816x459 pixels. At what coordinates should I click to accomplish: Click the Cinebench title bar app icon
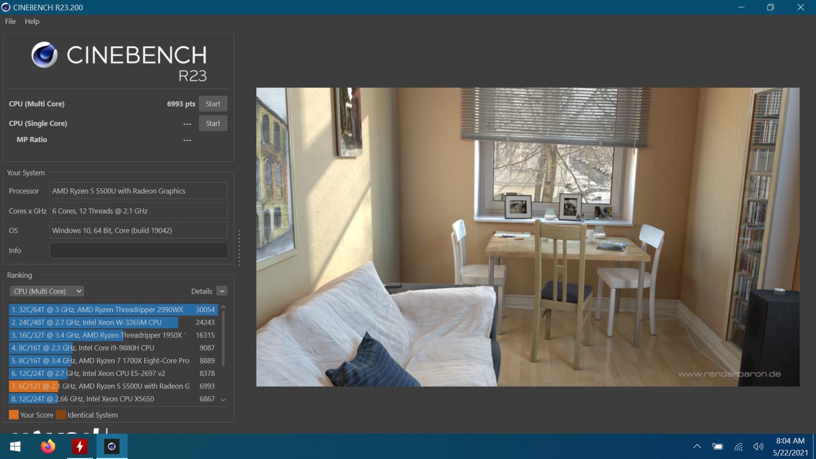tap(6, 7)
